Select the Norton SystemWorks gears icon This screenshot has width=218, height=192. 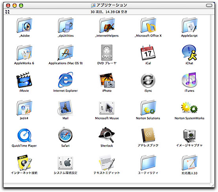click(189, 108)
